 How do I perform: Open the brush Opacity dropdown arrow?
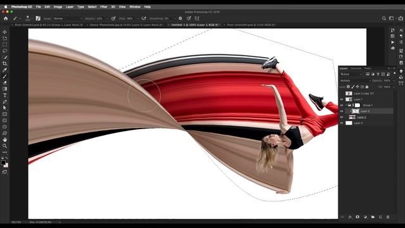106,18
